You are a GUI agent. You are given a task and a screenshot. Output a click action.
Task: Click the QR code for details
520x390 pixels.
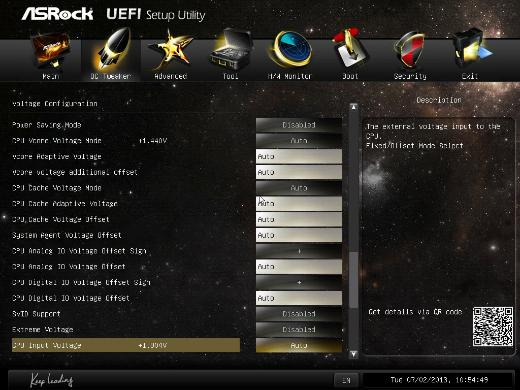point(493,327)
